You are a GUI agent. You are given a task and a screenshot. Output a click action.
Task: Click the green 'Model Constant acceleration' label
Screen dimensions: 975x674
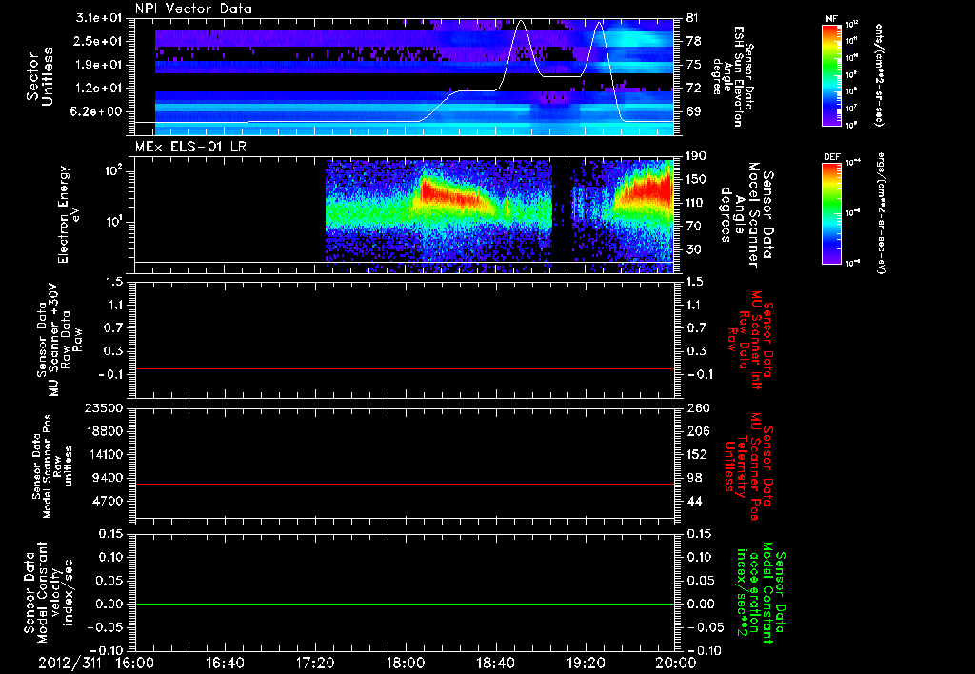[x=761, y=592]
